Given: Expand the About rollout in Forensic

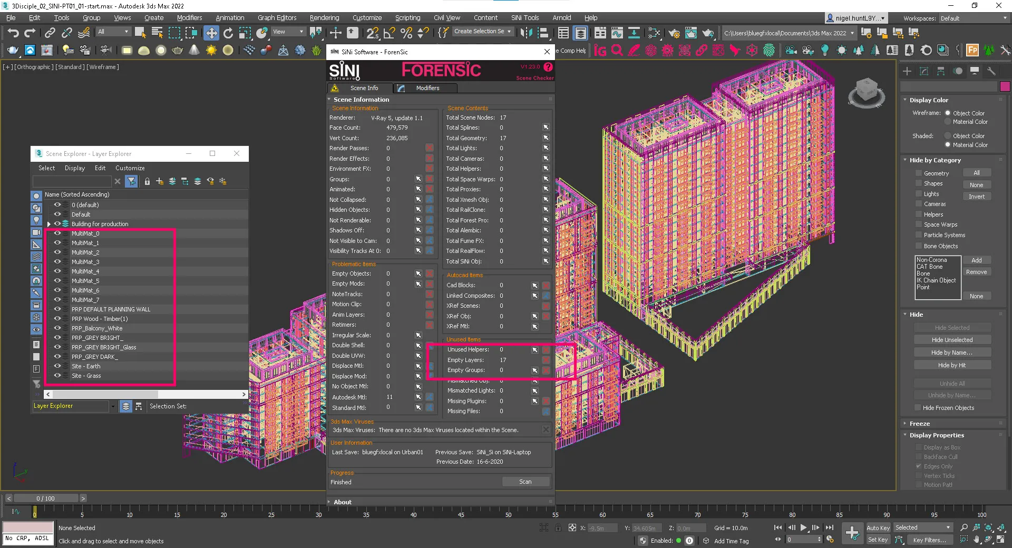Looking at the screenshot, I should click(342, 502).
